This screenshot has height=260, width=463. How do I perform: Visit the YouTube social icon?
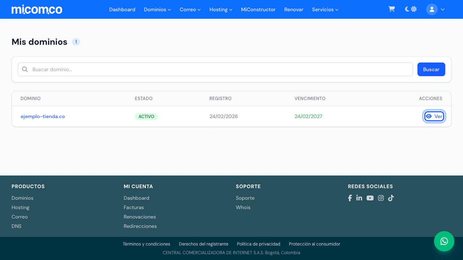(x=370, y=198)
